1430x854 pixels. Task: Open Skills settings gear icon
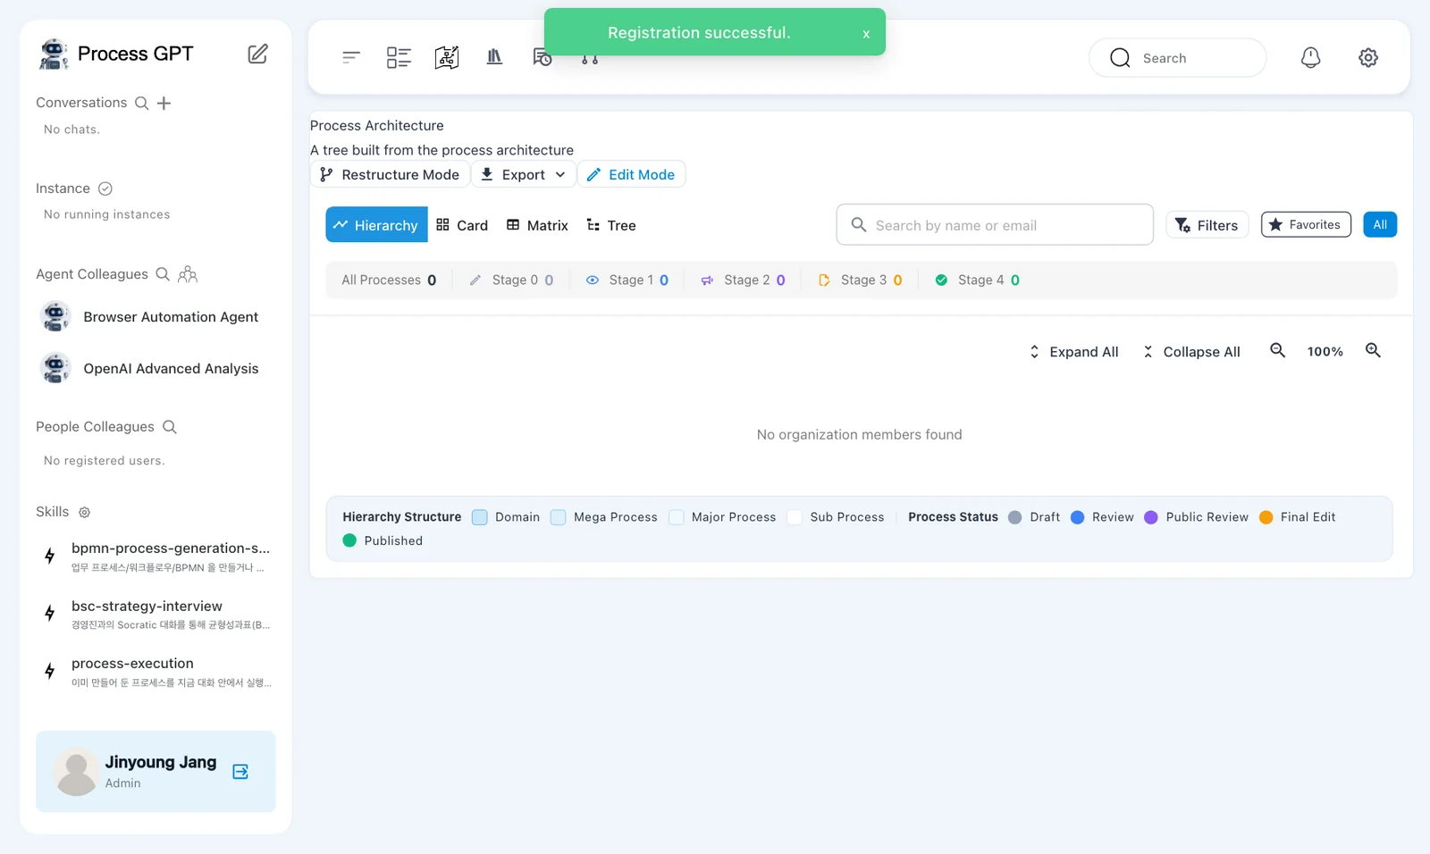tap(85, 513)
